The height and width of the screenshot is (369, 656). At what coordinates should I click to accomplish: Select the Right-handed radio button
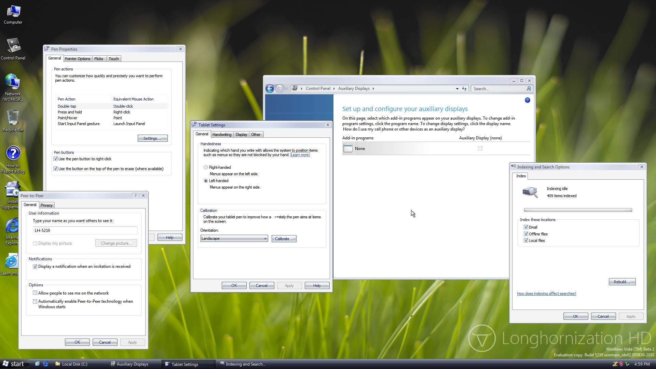point(206,167)
